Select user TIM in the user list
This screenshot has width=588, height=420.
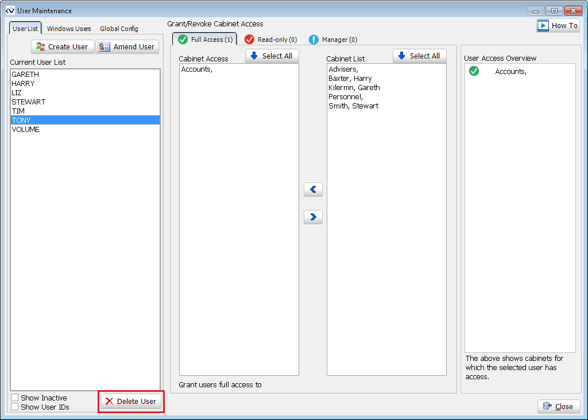(85, 111)
